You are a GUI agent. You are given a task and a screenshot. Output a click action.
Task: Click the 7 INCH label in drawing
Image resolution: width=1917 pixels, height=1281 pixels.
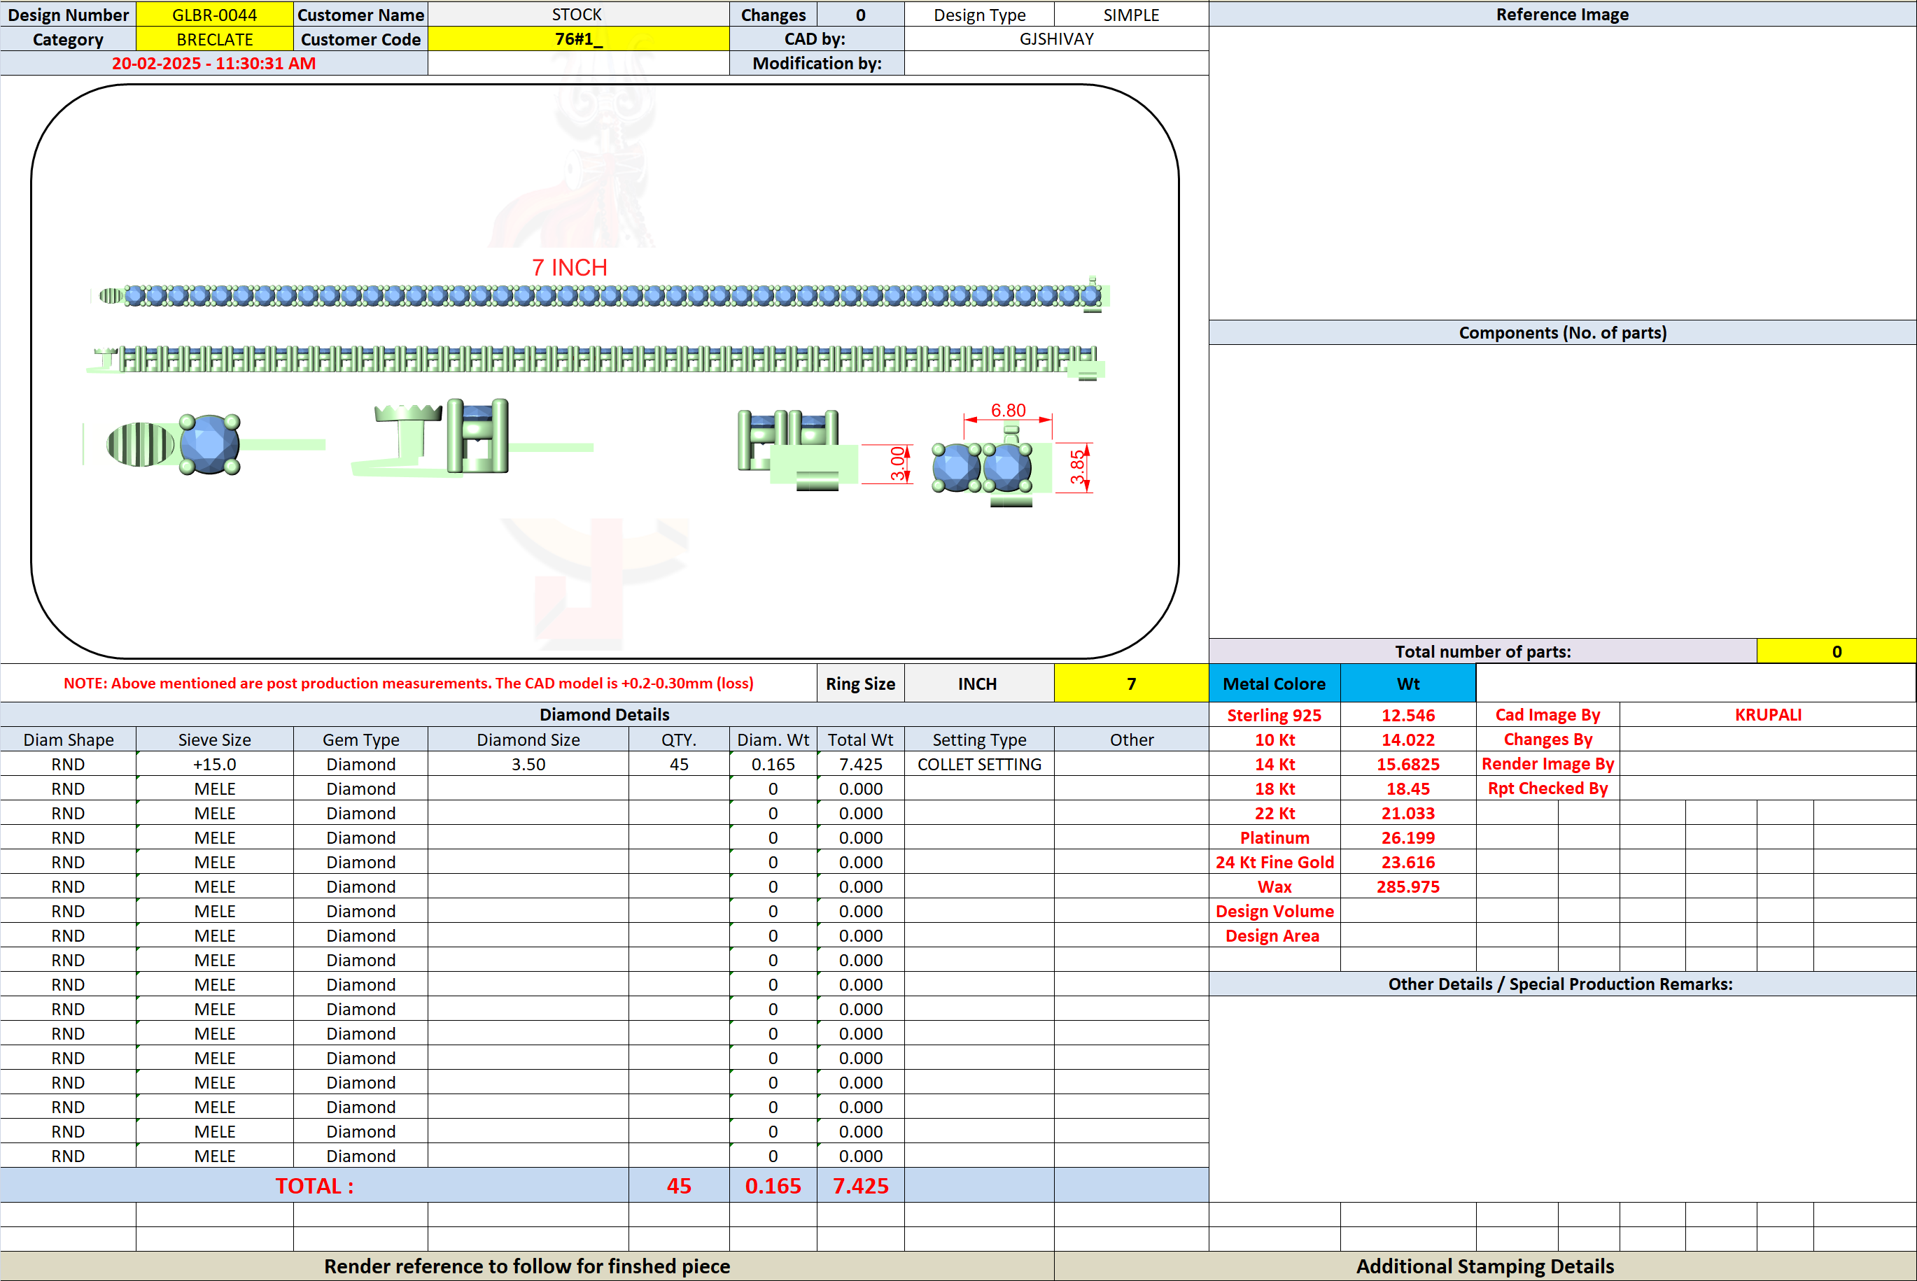[570, 268]
